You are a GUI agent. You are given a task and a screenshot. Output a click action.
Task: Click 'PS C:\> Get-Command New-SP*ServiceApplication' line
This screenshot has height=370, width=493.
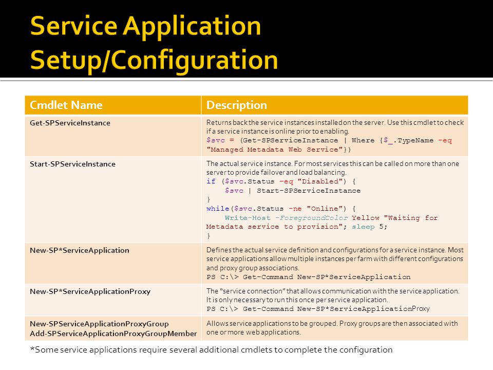coord(309,277)
